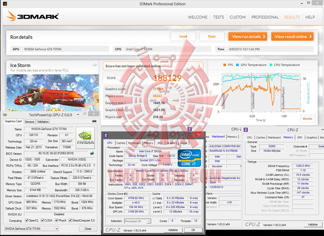Viewport: 324px width, 236px height.
Task: Click the blue GPU Temperature legend swatch
Action: click(x=237, y=65)
